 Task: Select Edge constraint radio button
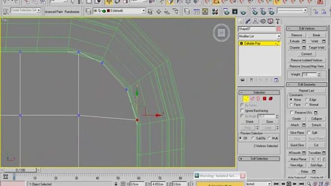click(x=307, y=100)
